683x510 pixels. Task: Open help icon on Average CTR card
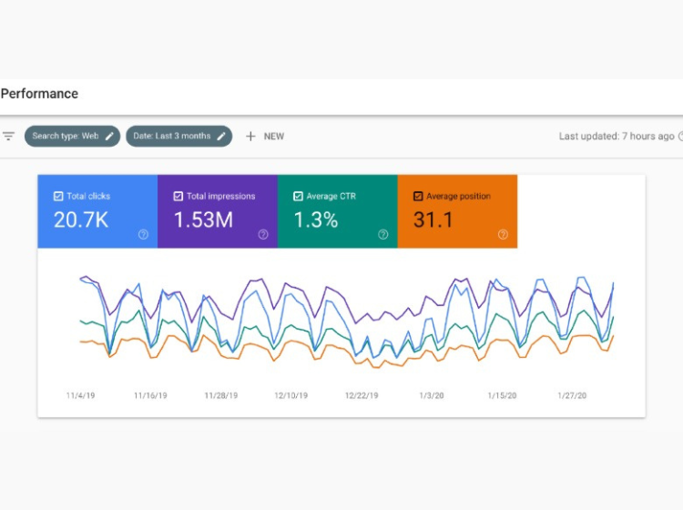pos(383,234)
